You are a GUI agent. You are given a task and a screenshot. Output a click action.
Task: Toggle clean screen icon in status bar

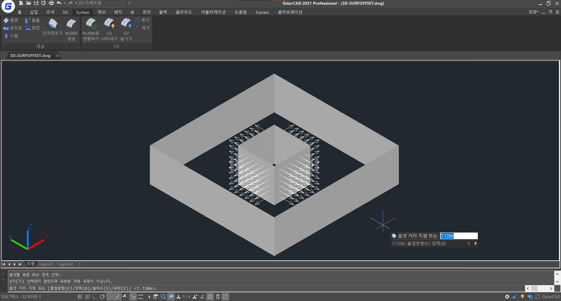click(537, 297)
